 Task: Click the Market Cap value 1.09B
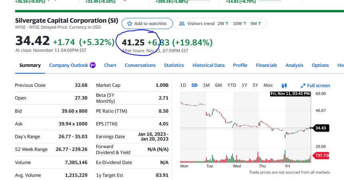[x=162, y=85]
